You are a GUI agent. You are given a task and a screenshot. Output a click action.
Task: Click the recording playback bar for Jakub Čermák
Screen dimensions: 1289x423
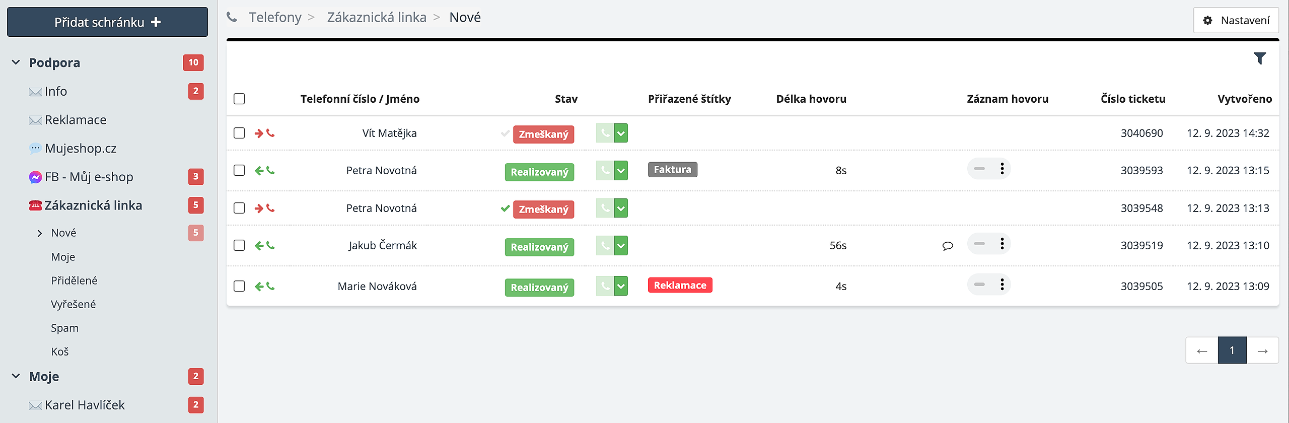pyautogui.click(x=979, y=244)
